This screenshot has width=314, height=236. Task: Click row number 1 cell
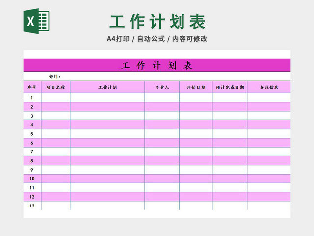[x=32, y=98]
